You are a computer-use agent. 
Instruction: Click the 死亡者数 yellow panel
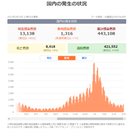click(37, 48)
